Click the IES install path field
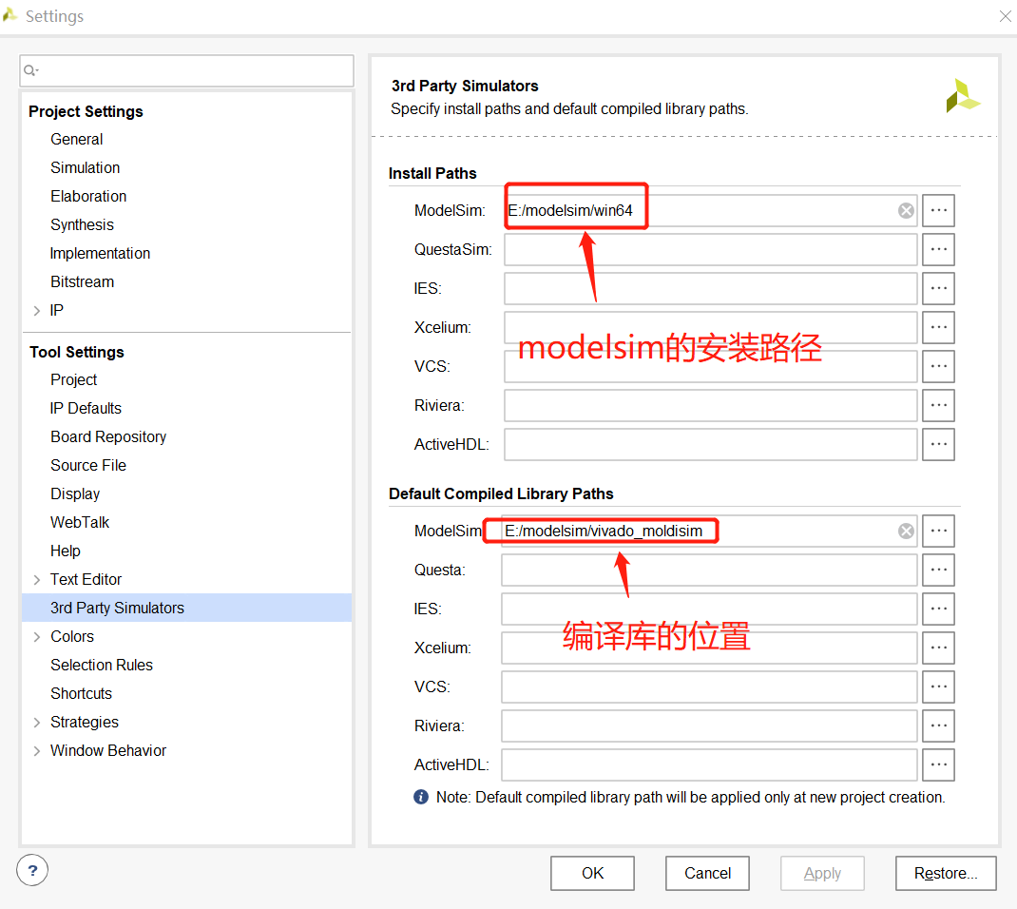This screenshot has width=1017, height=909. click(710, 288)
